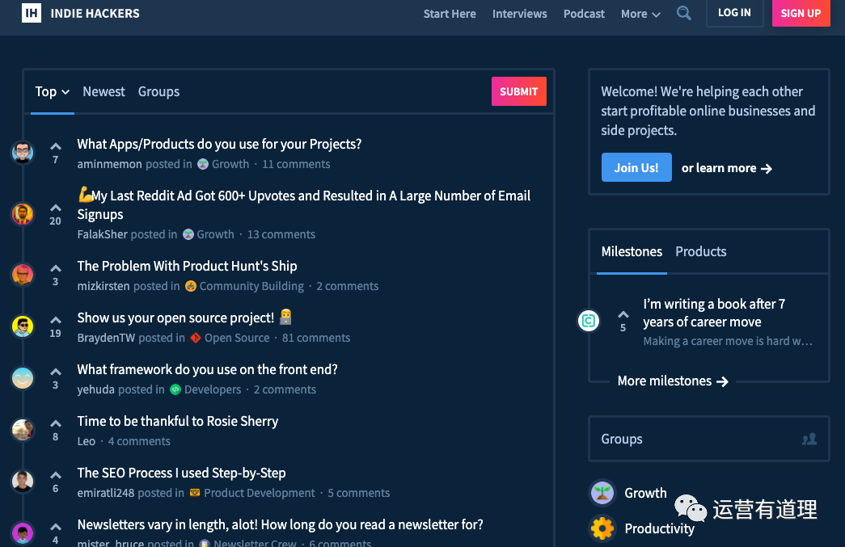This screenshot has height=547, width=845.
Task: View the 81 comments link
Action: coord(316,338)
